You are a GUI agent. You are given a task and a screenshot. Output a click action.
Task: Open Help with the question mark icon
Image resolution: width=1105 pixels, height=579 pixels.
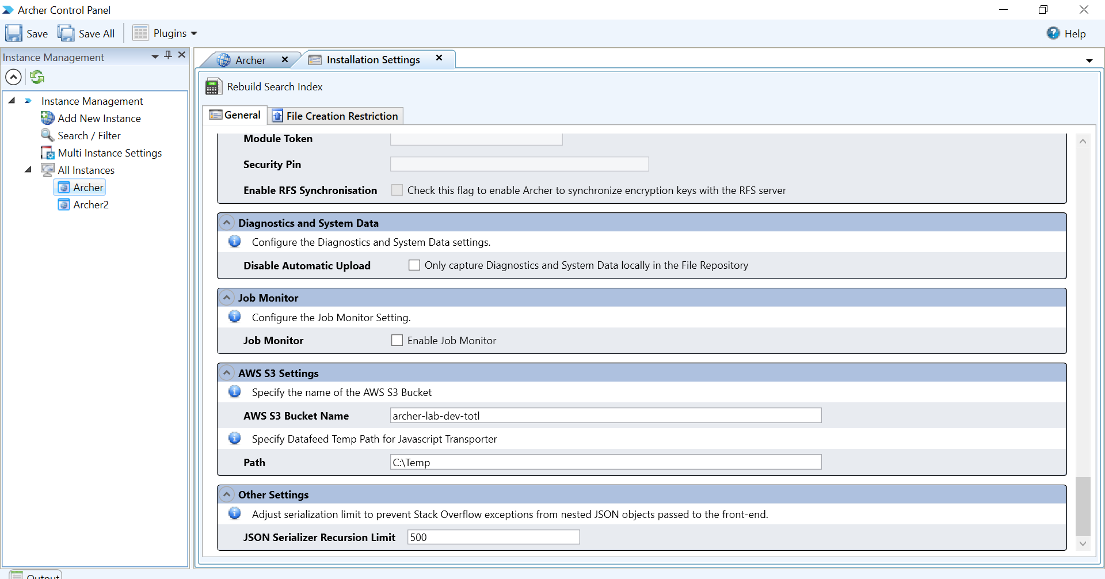[1053, 33]
